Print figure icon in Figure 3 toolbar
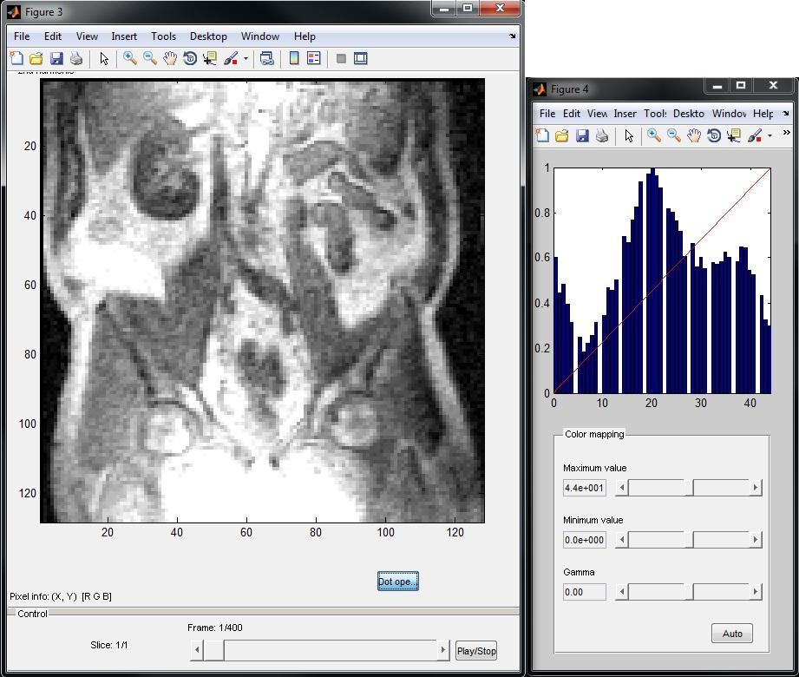 point(76,58)
